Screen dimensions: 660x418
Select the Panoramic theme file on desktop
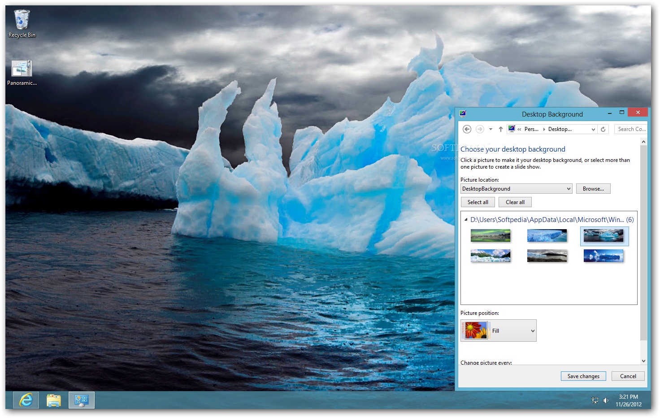point(22,73)
